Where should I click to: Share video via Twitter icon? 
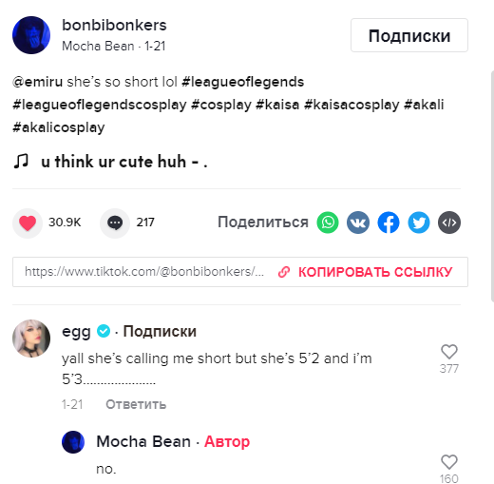pos(419,223)
